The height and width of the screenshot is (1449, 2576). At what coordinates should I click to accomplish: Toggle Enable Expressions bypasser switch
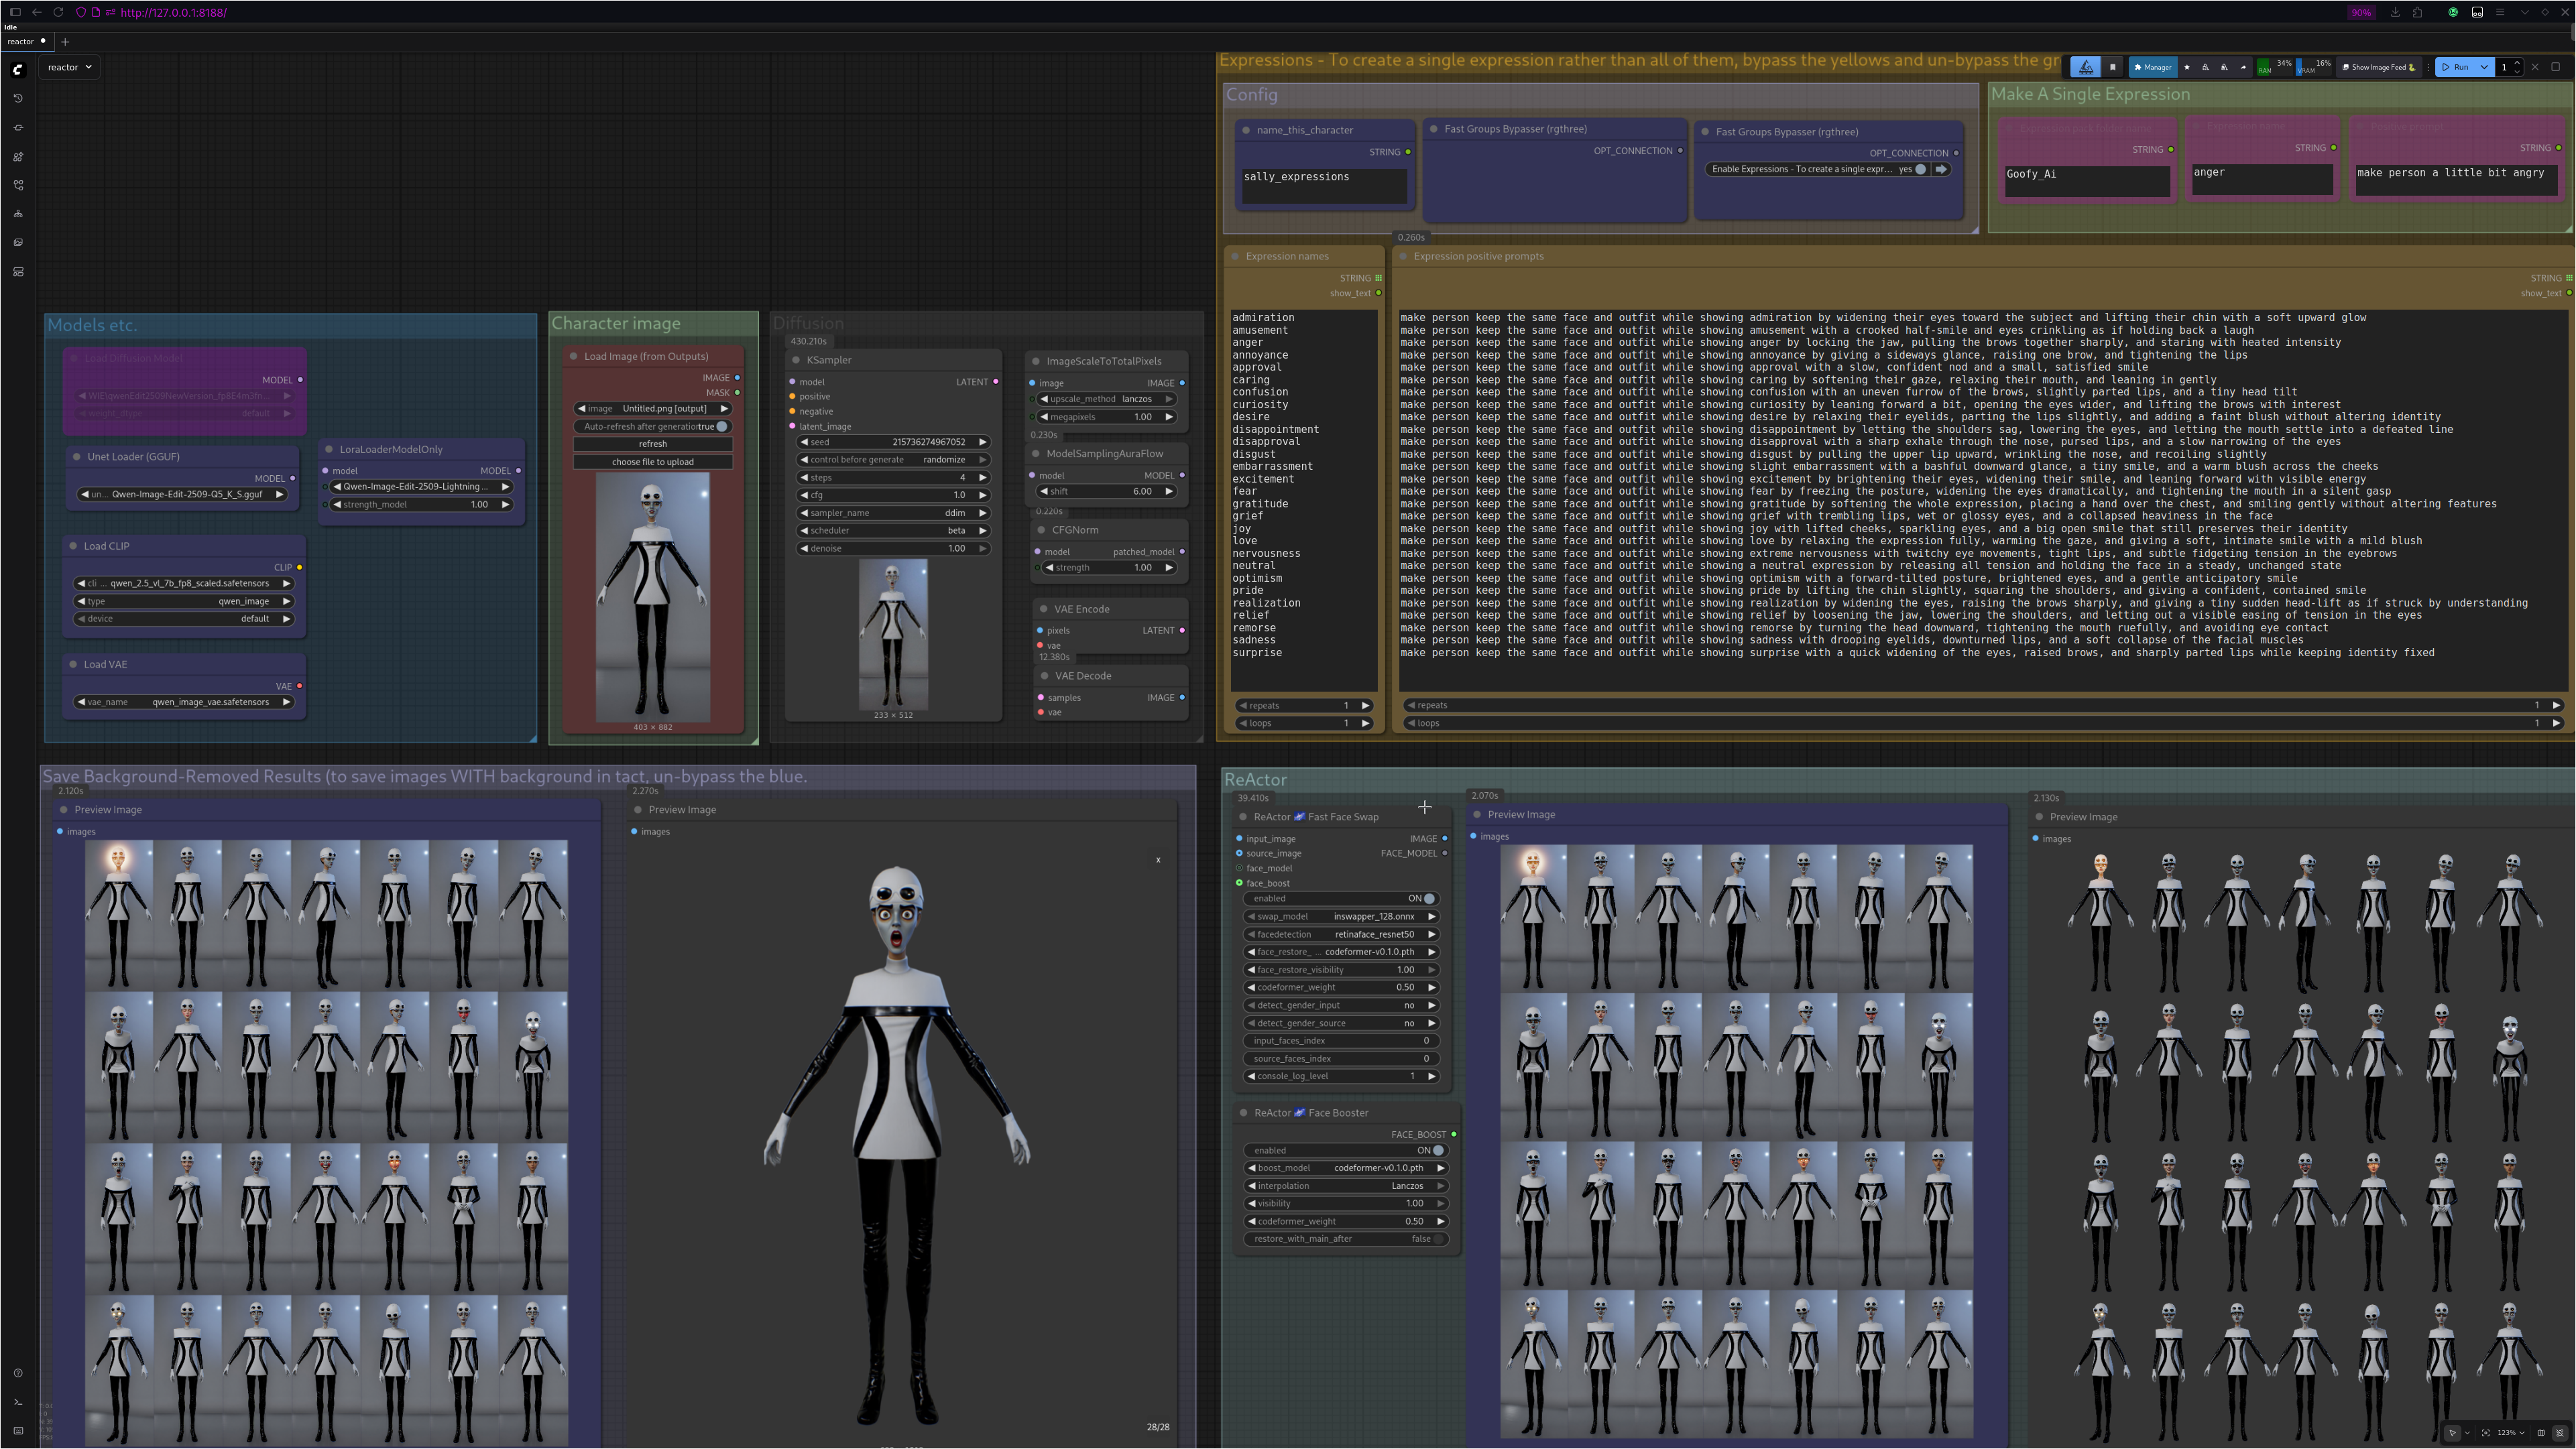pos(1921,169)
